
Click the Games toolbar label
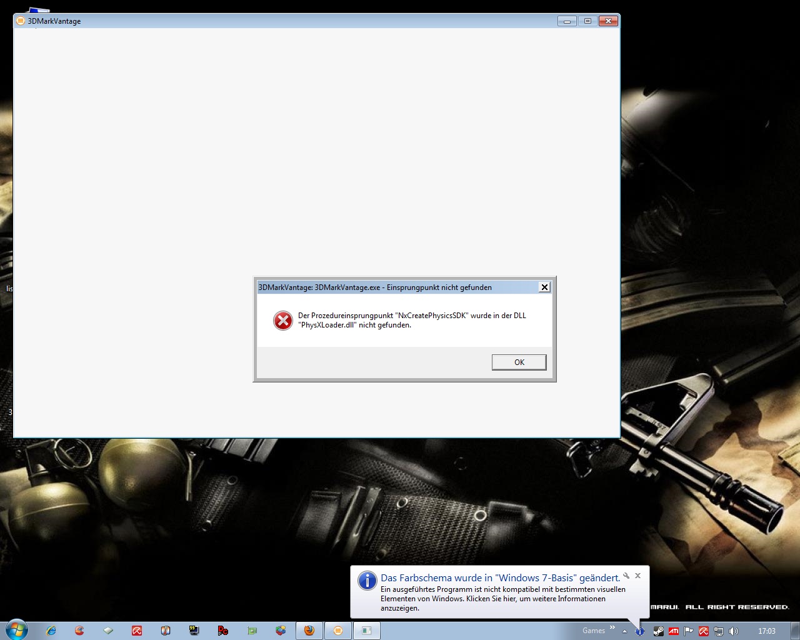click(594, 631)
